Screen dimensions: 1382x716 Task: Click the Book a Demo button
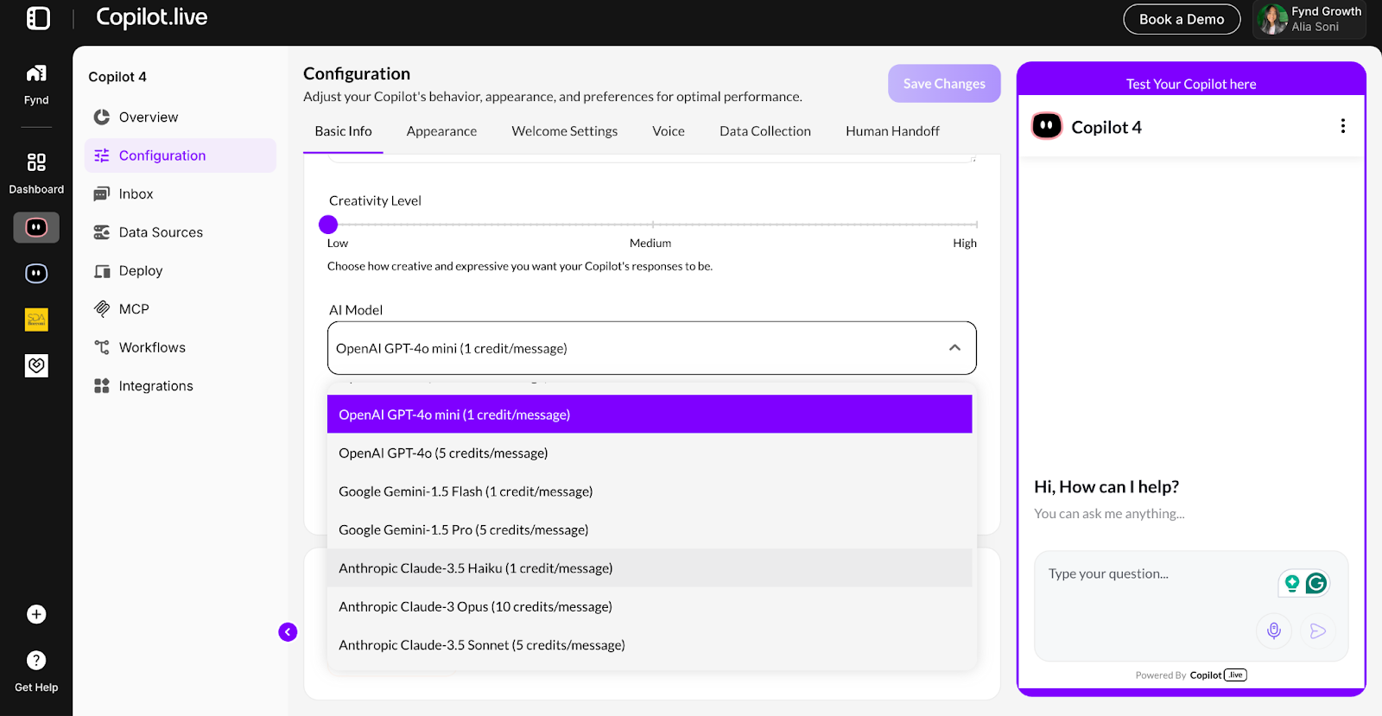coord(1182,19)
